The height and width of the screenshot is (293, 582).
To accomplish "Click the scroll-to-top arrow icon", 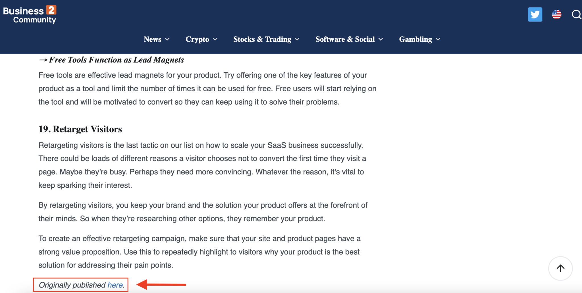I will click(x=560, y=268).
